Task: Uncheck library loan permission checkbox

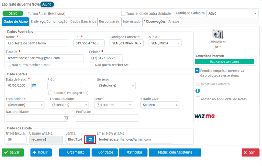Action: (x=197, y=71)
